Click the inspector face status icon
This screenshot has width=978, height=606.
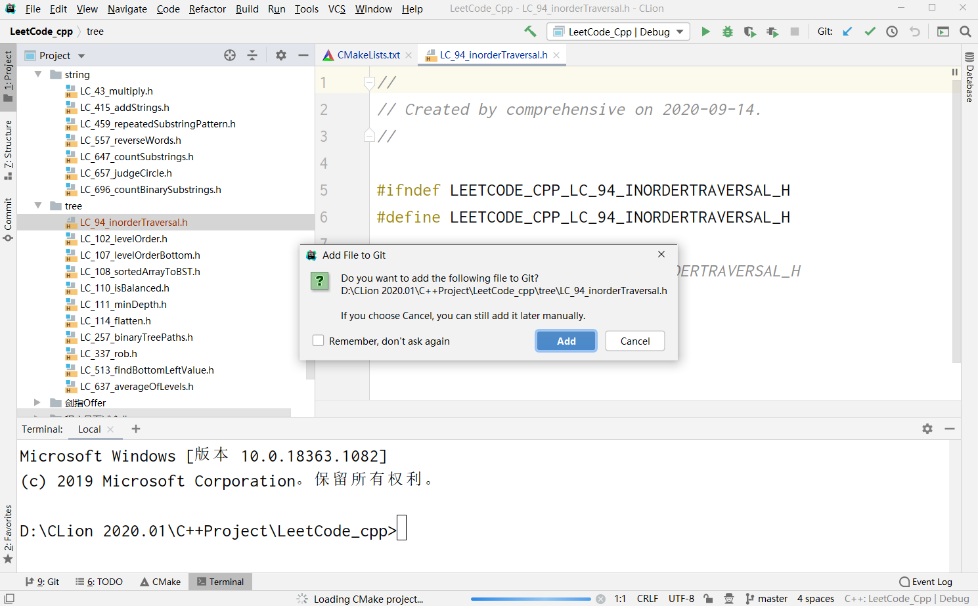click(729, 599)
